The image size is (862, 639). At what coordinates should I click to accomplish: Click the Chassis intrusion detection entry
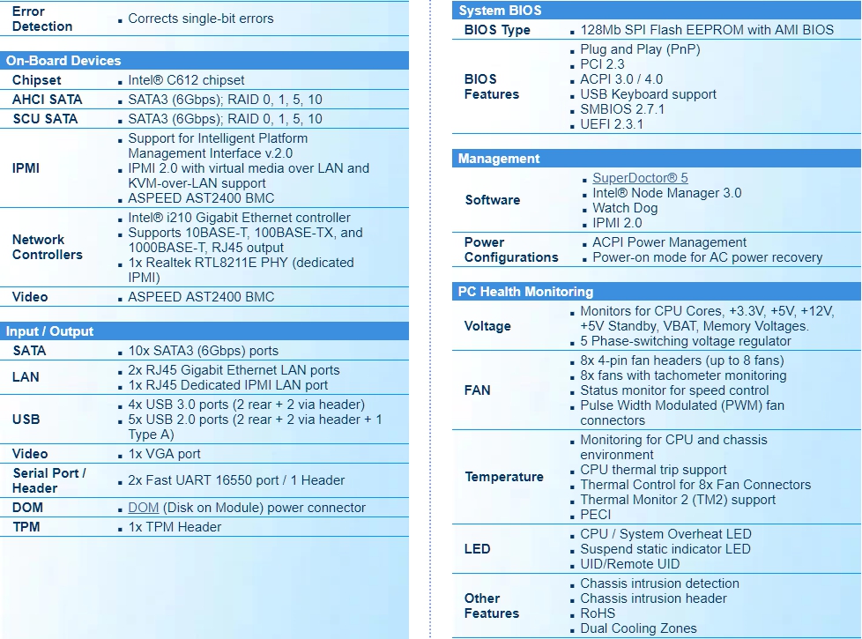(659, 583)
